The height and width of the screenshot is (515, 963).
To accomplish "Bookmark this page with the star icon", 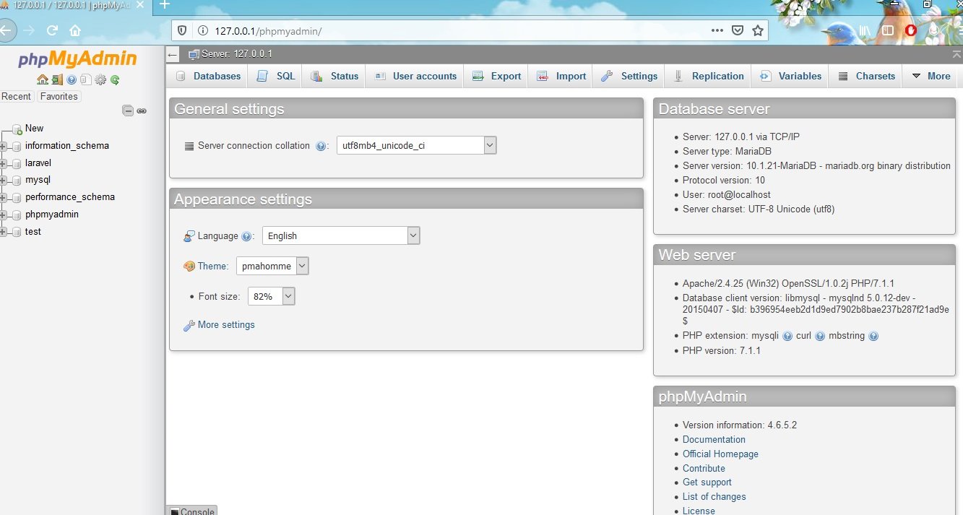I will (757, 31).
